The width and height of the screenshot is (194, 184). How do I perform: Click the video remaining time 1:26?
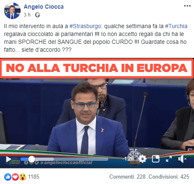[x=128, y=159]
